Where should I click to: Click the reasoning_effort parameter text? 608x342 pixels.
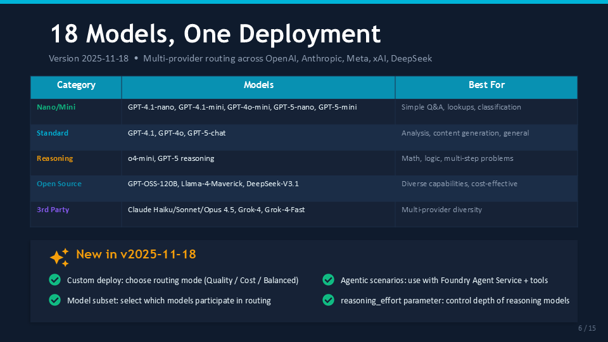coord(455,300)
